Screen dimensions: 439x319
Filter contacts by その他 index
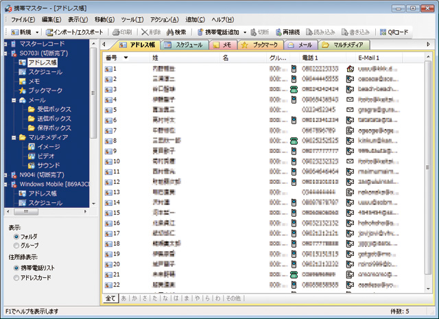pos(233,298)
